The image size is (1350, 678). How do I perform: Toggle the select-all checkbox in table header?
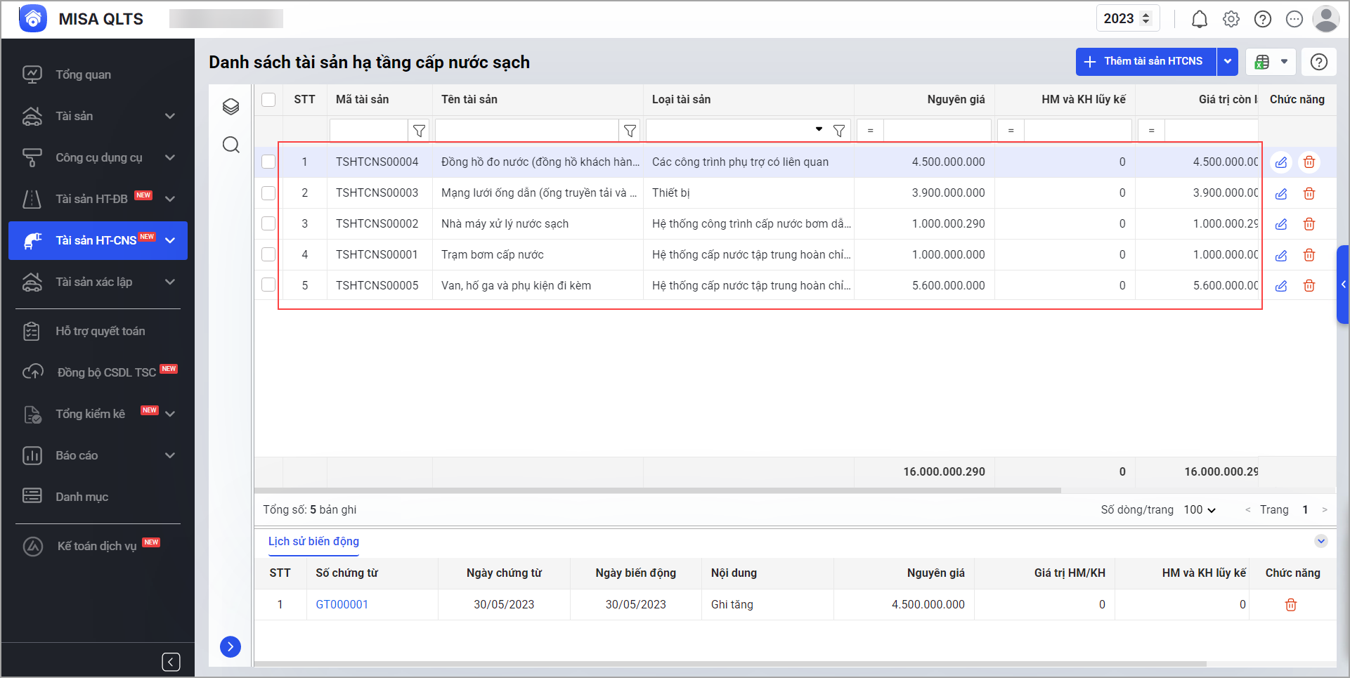point(268,99)
